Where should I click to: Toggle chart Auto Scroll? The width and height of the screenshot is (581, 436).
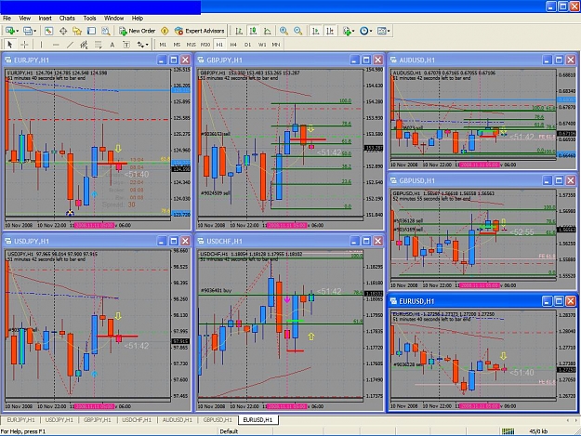tap(316, 31)
